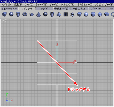Image resolution: width=114 pixels, height=107 pixels.
Task: Open the ファイル(F) menu
Action: coord(6,5)
